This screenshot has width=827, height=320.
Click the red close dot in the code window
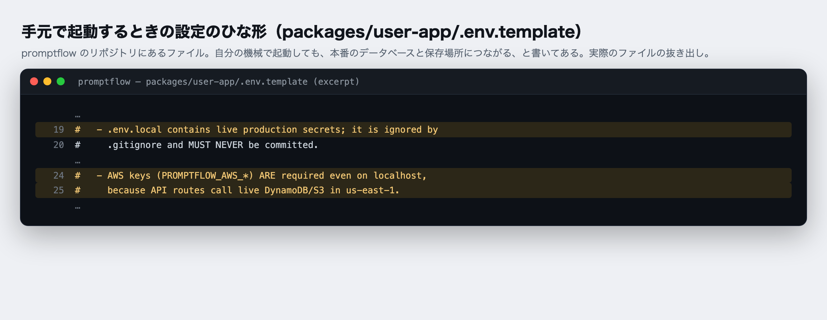click(x=34, y=81)
